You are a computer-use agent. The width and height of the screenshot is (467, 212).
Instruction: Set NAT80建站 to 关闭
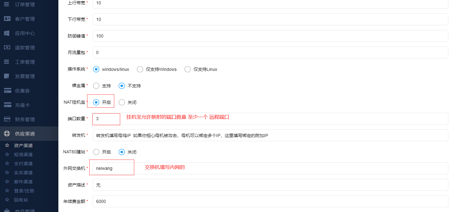122,152
